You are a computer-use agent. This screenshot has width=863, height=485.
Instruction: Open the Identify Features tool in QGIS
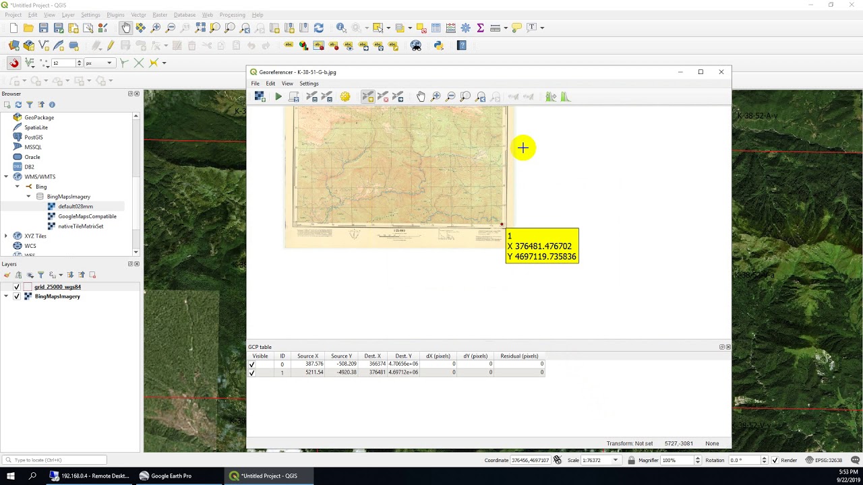(x=341, y=28)
